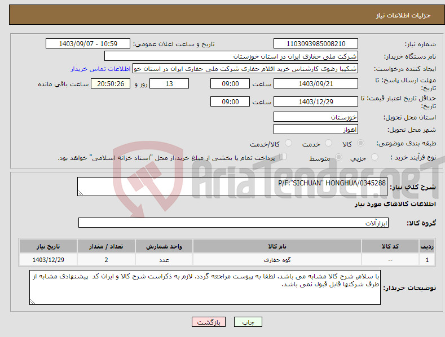Image resolution: width=445 pixels, height=337 pixels.
Task: Click the گروه کالا field ابزارآلات
Action: click(x=233, y=223)
